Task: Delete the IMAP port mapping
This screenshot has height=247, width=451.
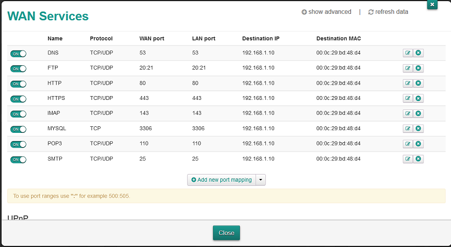Action: pyautogui.click(x=419, y=114)
